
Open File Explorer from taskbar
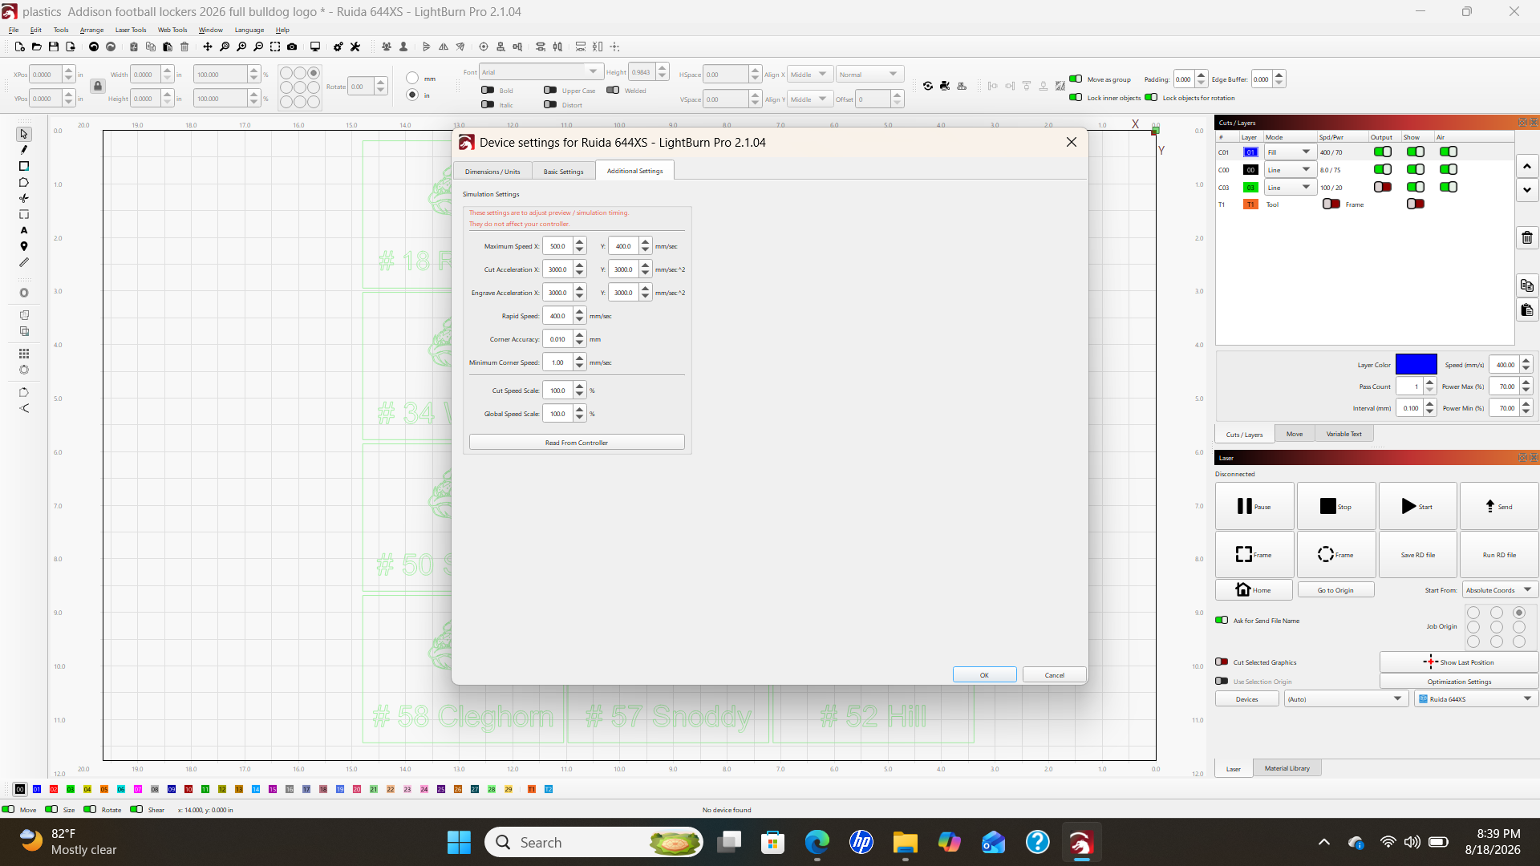pyautogui.click(x=906, y=842)
